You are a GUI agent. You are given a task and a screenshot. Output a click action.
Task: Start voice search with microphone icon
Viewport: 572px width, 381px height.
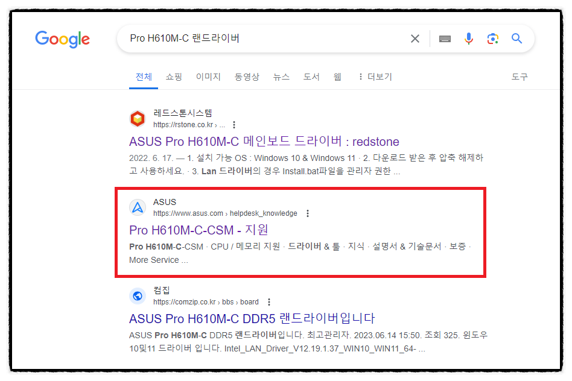469,39
